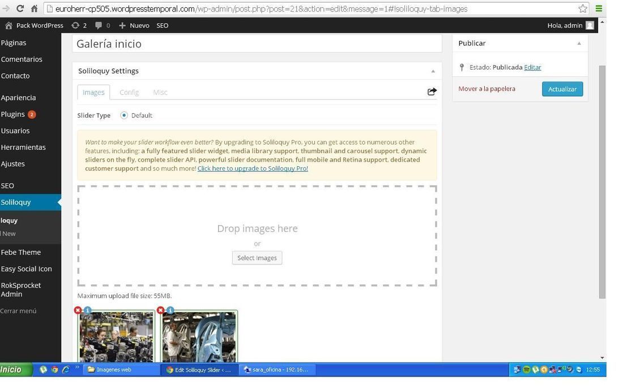The image size is (623, 389).
Task: Collapse the Publicar panel
Action: [579, 44]
